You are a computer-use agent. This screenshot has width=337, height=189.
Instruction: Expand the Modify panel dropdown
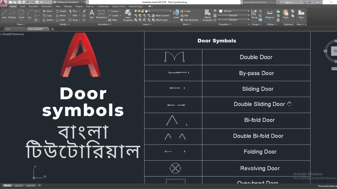(64, 24)
